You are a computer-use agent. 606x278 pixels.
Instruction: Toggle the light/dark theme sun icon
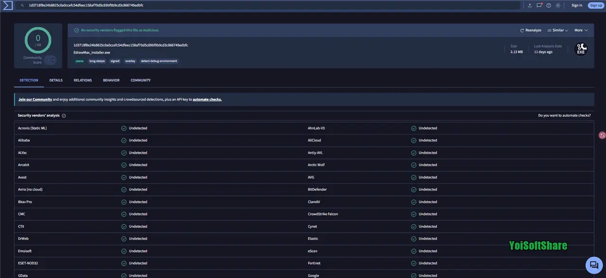[558, 5]
